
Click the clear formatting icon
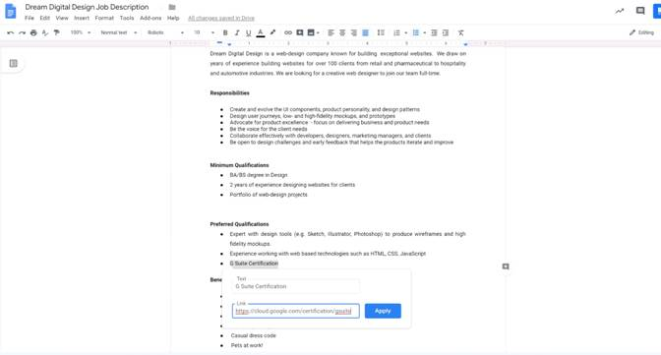(x=460, y=32)
